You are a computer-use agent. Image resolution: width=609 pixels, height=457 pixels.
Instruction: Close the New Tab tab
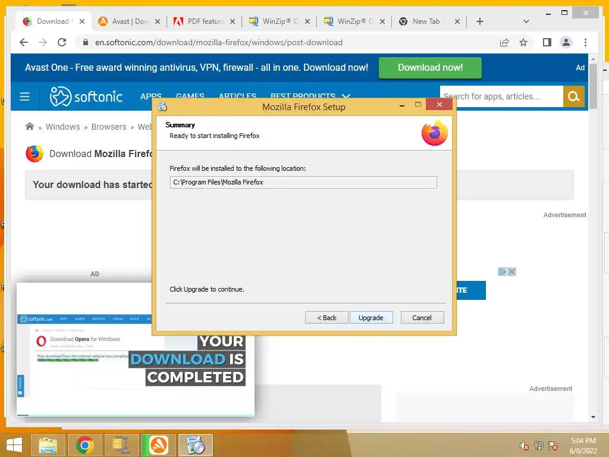pyautogui.click(x=457, y=22)
